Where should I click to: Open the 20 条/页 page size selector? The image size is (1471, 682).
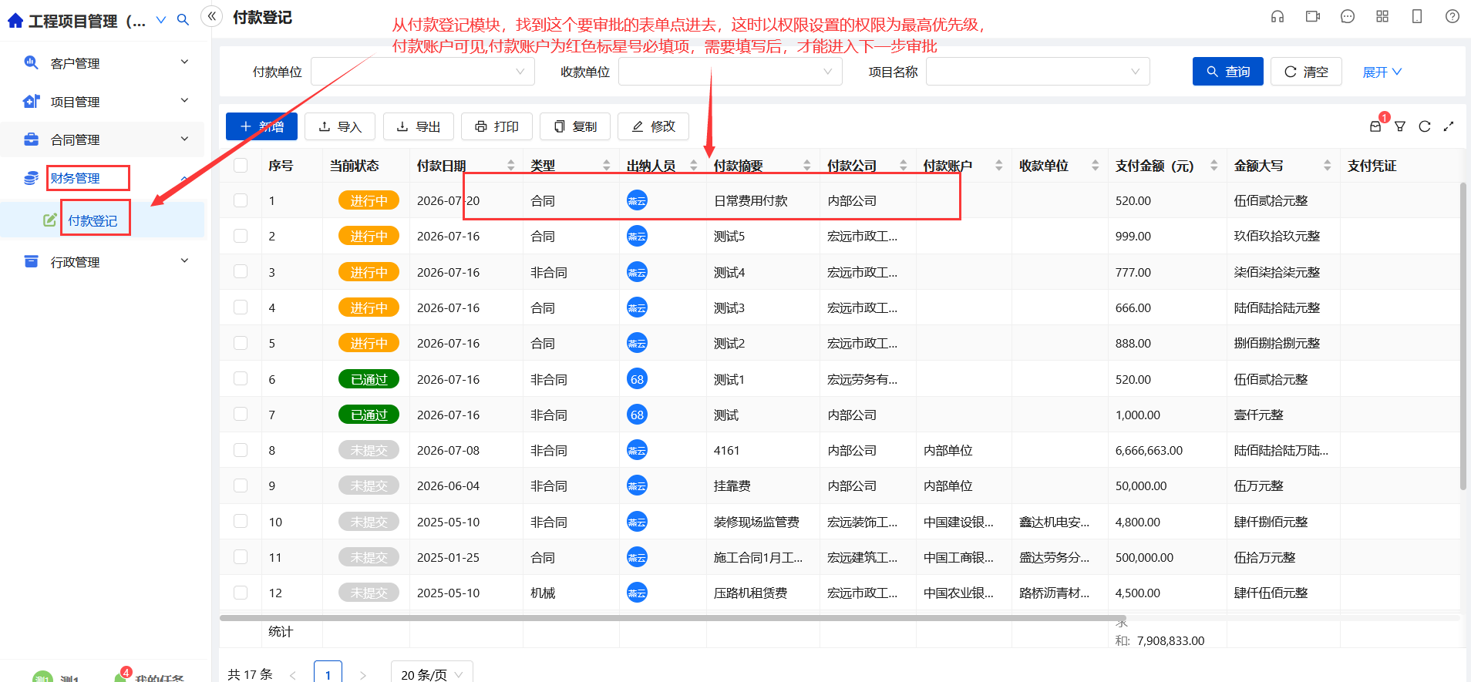[x=432, y=674]
